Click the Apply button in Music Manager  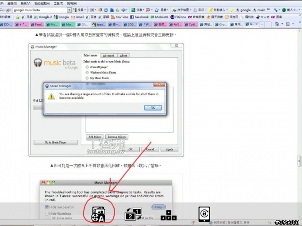(169, 149)
